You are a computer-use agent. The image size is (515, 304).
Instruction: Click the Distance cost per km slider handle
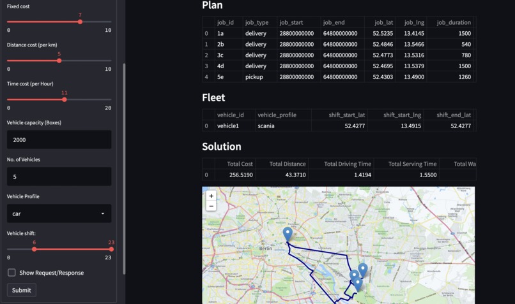[59, 61]
